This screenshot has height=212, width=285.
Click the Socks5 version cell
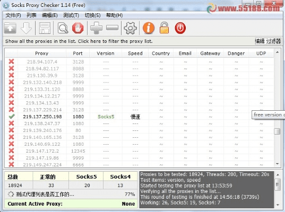click(106, 117)
